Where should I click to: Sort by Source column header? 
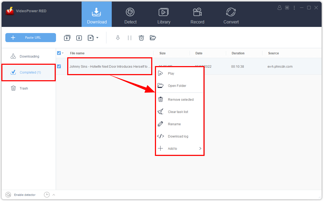click(x=274, y=53)
